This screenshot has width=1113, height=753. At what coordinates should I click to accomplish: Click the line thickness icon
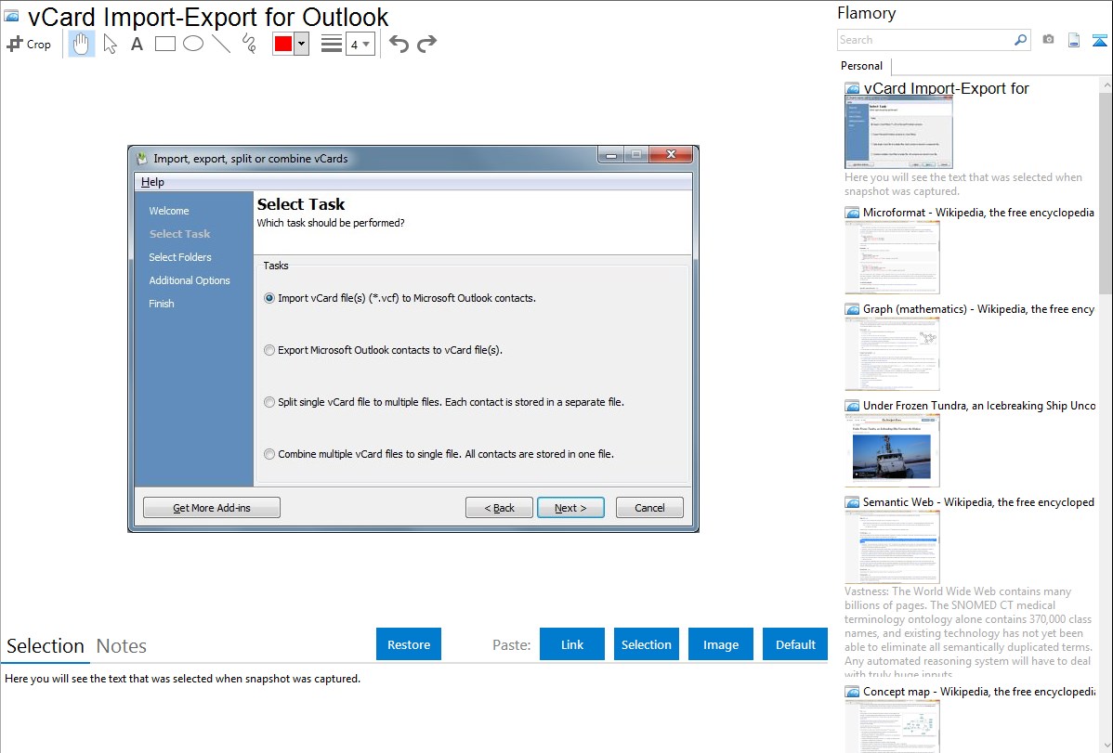pos(332,44)
